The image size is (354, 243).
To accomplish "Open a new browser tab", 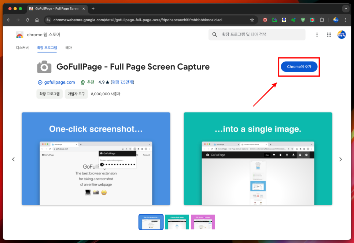I will click(93, 8).
